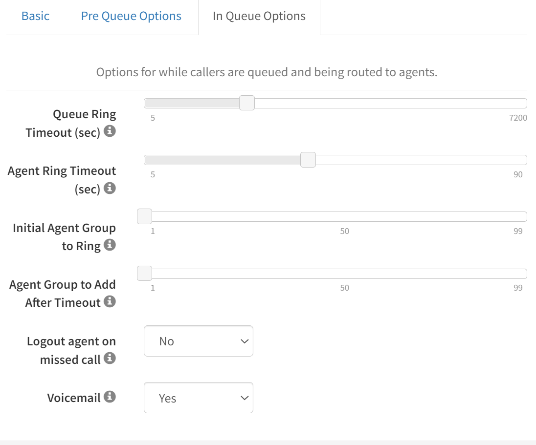Click the Agent Ring Timeout info icon

point(110,188)
